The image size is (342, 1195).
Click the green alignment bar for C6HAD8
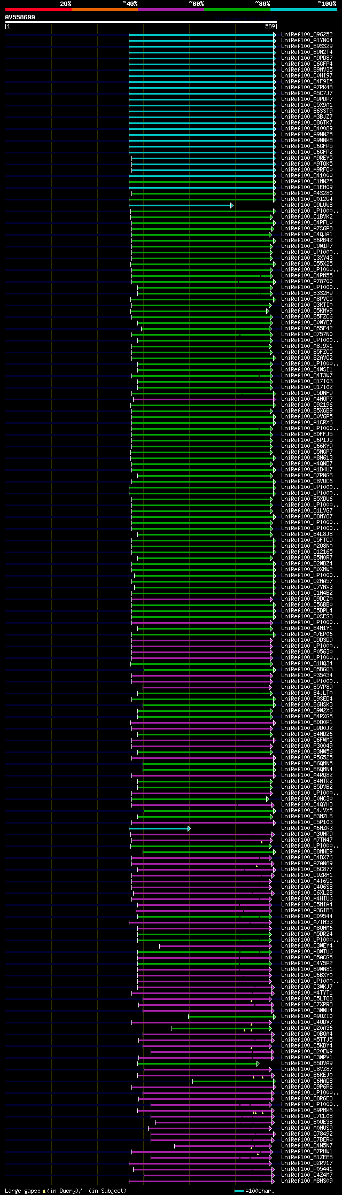234,1081
